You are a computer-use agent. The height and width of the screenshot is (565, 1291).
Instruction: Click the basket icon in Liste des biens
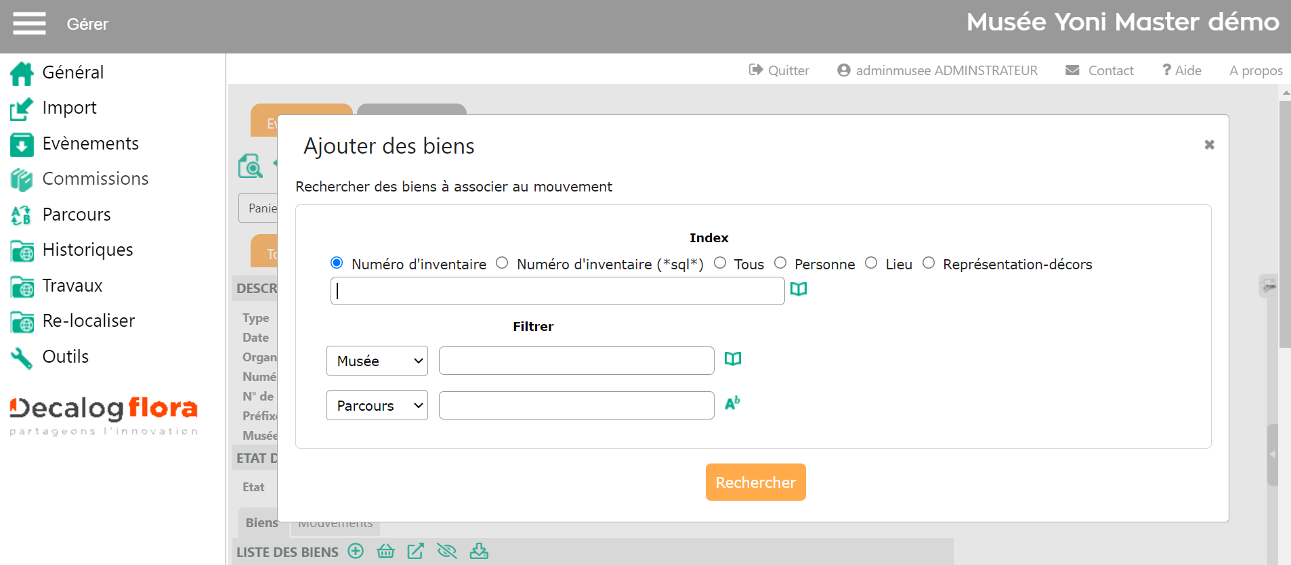(385, 551)
